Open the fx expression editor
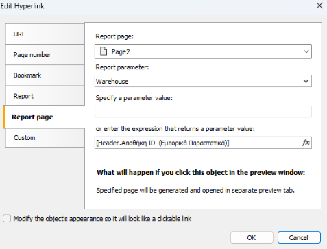This screenshot has width=327, height=249. [306, 143]
